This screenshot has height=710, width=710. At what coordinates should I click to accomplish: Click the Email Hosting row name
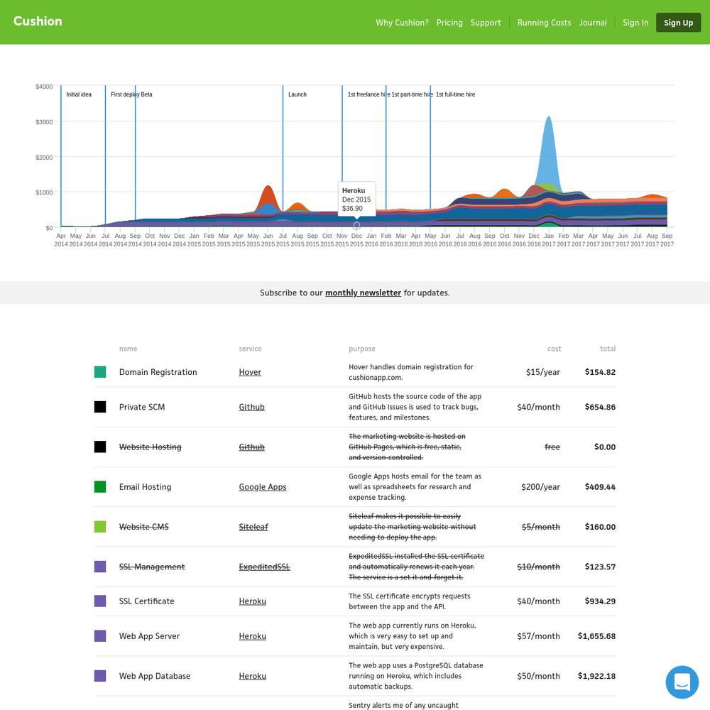[146, 487]
